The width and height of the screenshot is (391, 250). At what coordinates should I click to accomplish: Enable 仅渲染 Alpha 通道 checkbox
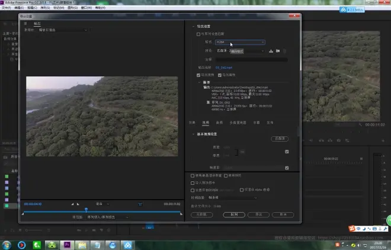coord(242,190)
